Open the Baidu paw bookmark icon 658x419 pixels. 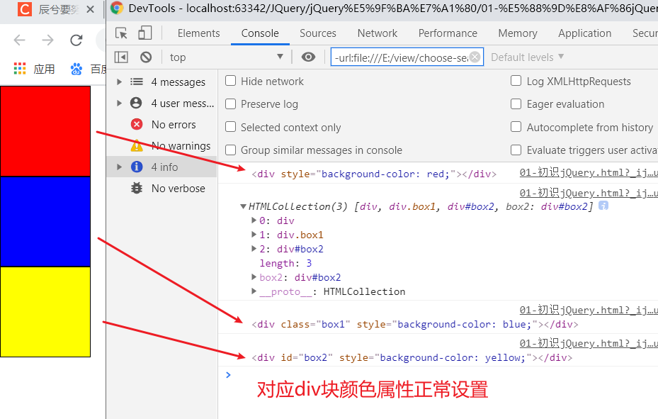pyautogui.click(x=76, y=69)
